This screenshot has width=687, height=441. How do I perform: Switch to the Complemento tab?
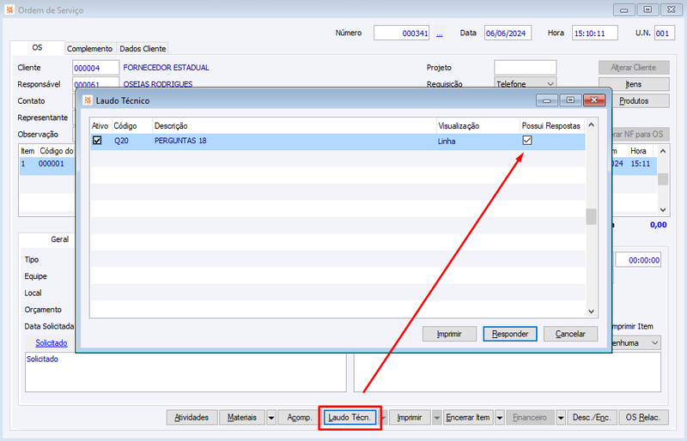pyautogui.click(x=90, y=49)
